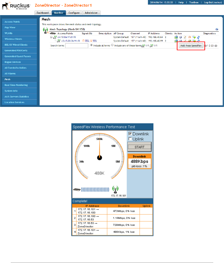Open the c0:c5:20:3b:91:f0 access point link
Image resolution: width=224 pixels, height=263 pixels.
click(70, 41)
